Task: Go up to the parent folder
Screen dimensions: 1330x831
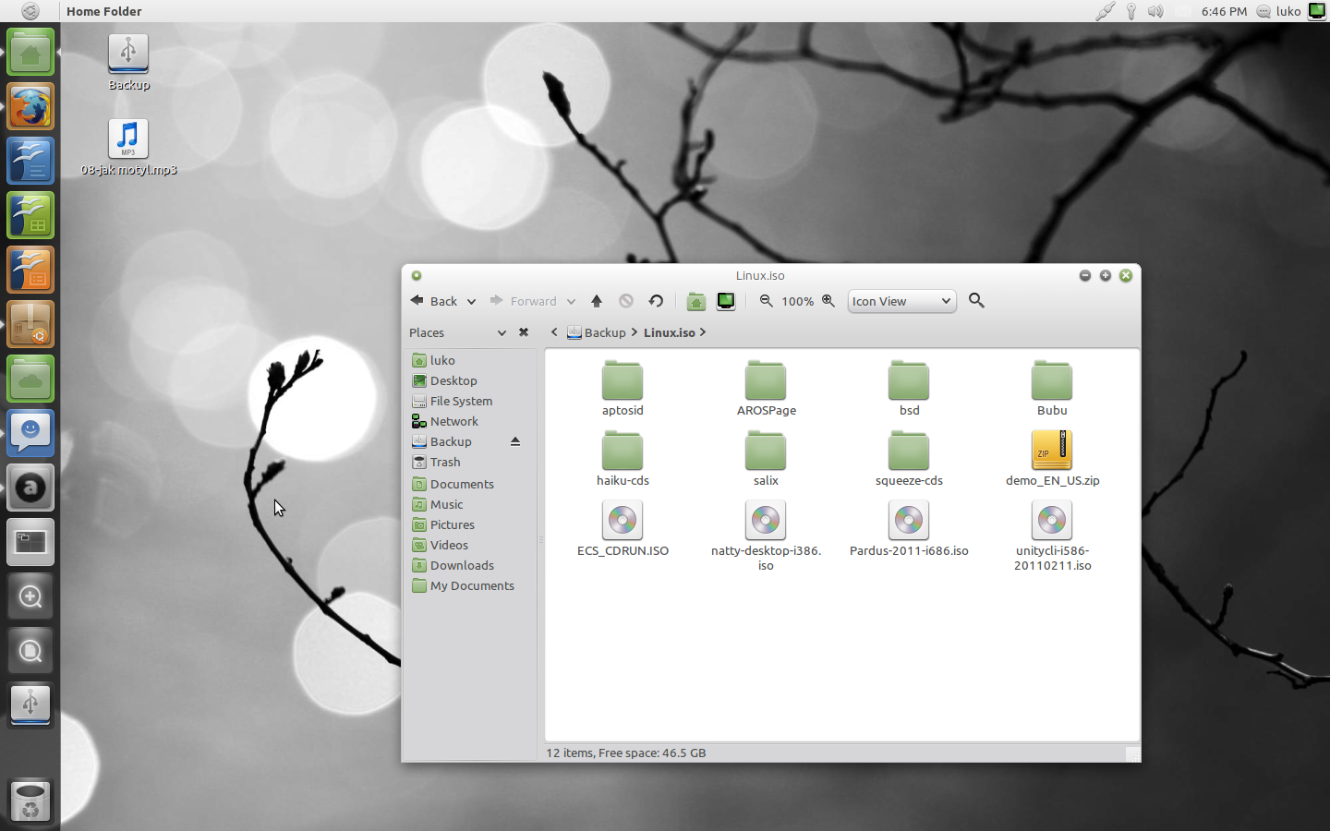Action: click(x=597, y=301)
